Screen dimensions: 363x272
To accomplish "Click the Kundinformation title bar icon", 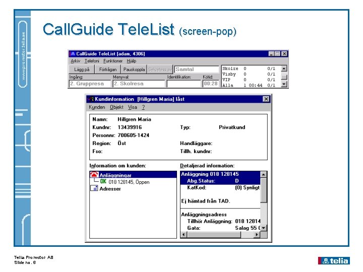I will point(91,99).
